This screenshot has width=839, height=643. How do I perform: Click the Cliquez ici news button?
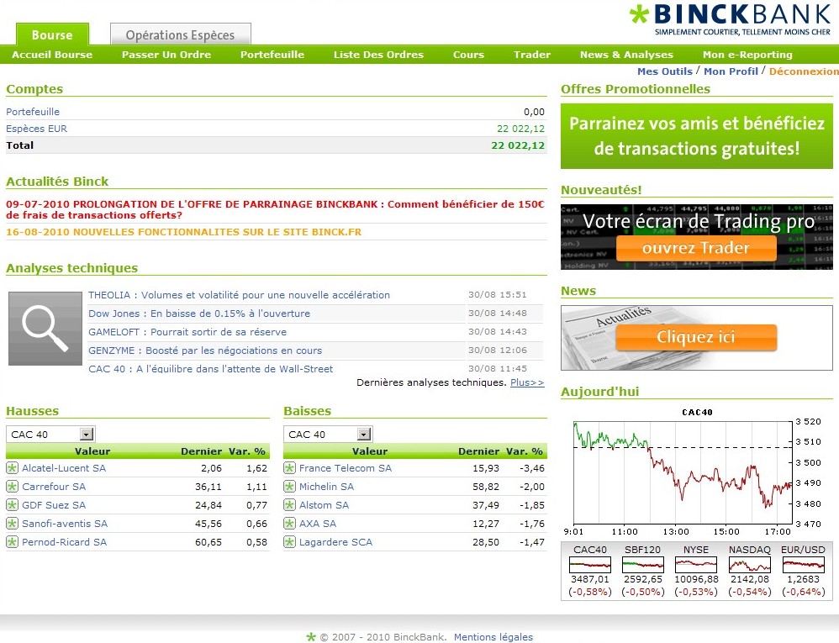(x=696, y=337)
